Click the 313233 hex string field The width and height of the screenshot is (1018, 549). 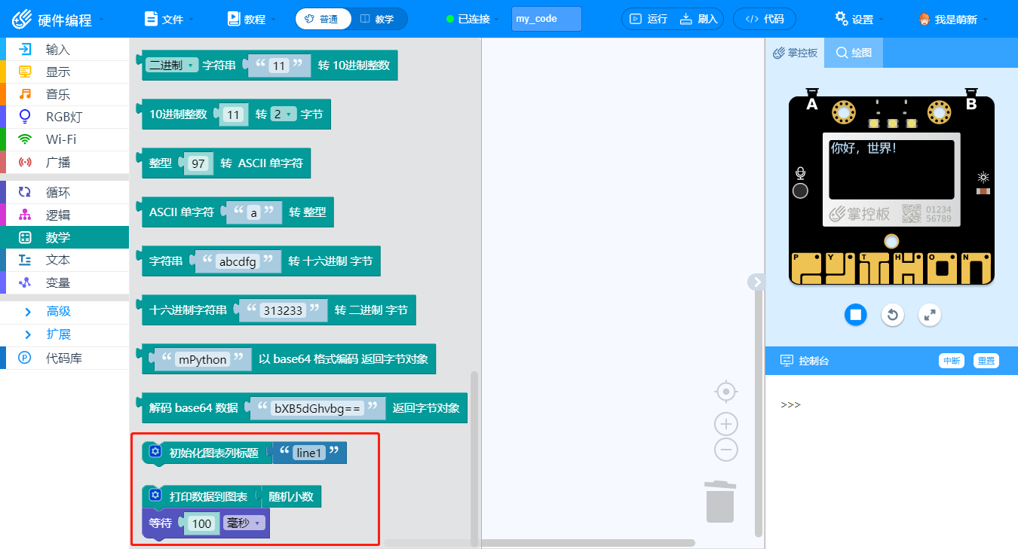point(283,310)
